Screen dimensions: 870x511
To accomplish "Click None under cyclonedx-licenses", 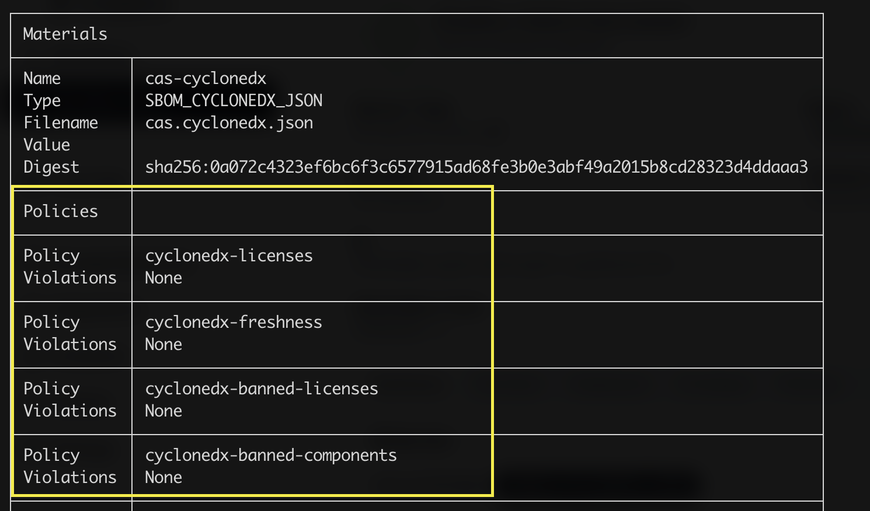I will pyautogui.click(x=163, y=278).
